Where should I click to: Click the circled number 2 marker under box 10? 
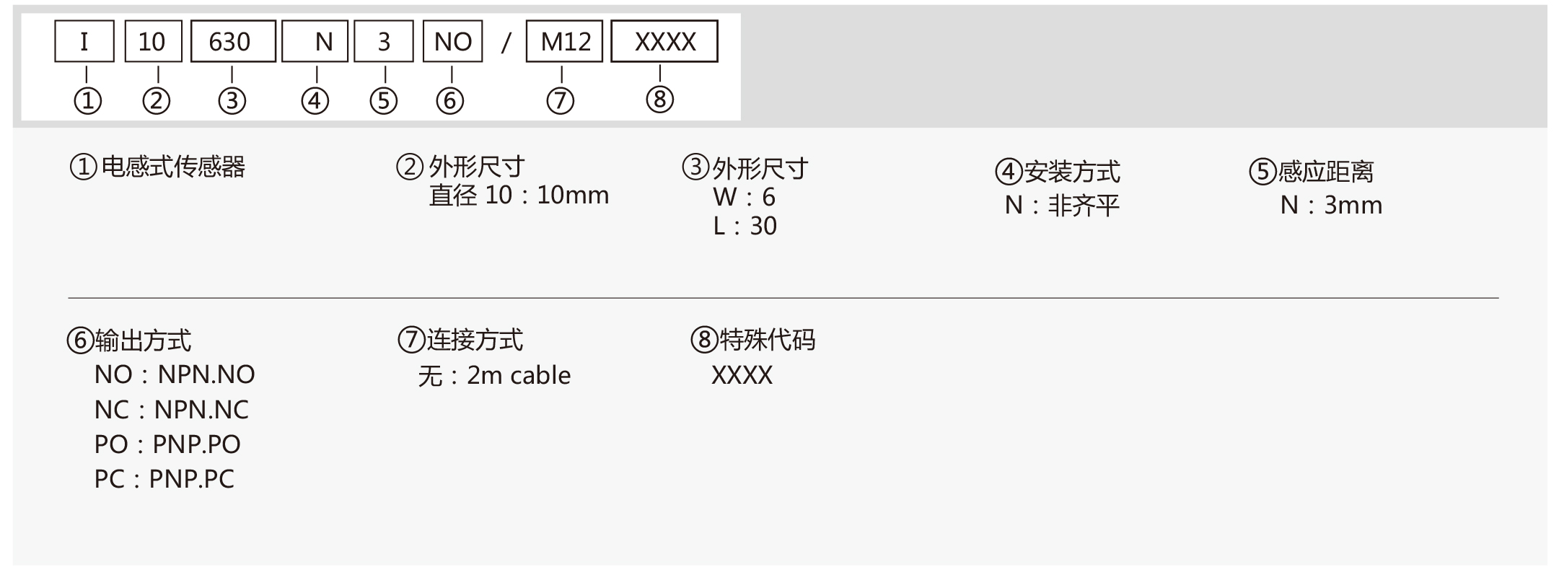coord(157,101)
